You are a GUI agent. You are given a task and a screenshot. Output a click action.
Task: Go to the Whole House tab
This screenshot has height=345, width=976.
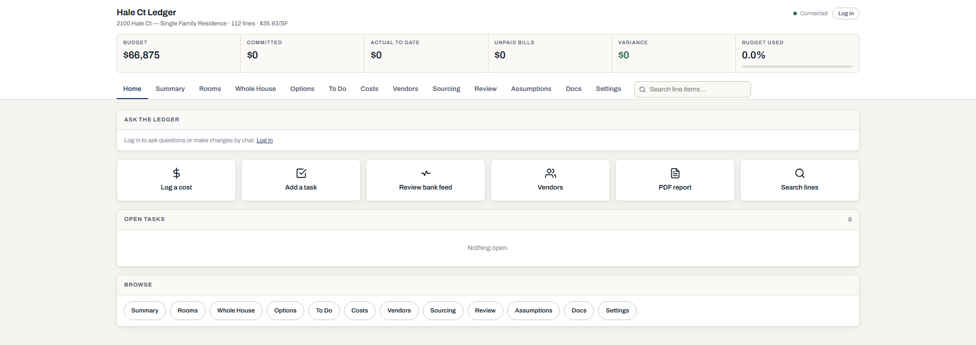(x=255, y=89)
